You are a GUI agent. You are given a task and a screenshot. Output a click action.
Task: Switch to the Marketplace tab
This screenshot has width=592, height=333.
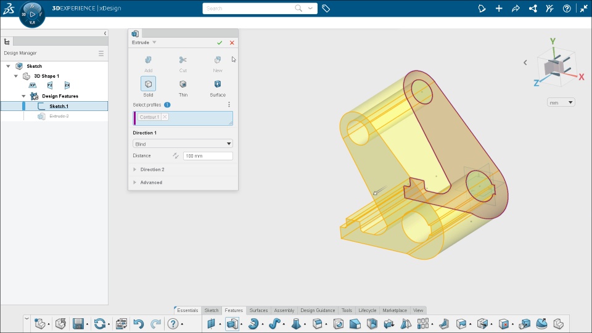click(x=395, y=310)
